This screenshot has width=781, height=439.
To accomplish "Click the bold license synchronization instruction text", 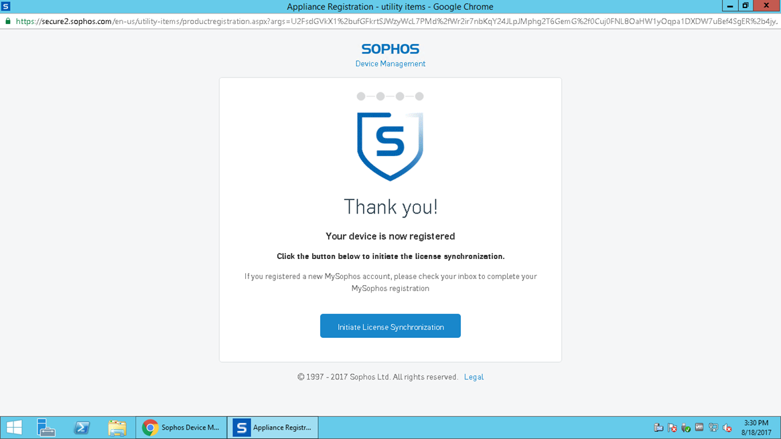I will click(390, 256).
